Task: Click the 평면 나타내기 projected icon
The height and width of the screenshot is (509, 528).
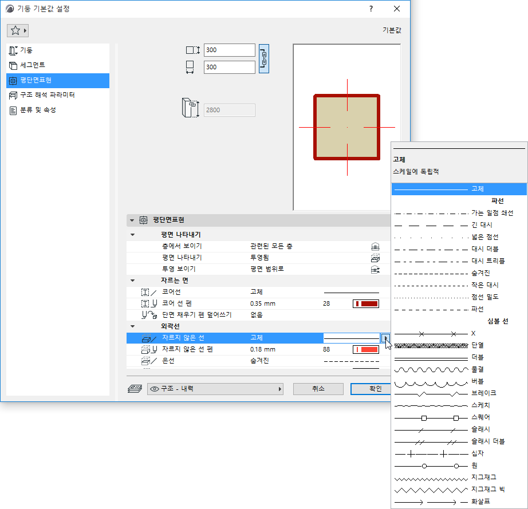Action: tap(375, 258)
